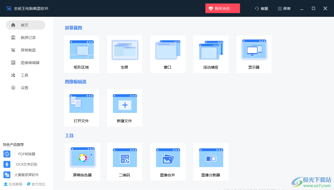Click the 屏幕截图 section heading
The width and height of the screenshot is (334, 190).
click(74, 28)
